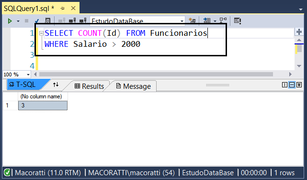Image resolution: width=307 pixels, height=180 pixels.
Task: Click the 00:00:00 elapsed time status
Action: pyautogui.click(x=254, y=173)
